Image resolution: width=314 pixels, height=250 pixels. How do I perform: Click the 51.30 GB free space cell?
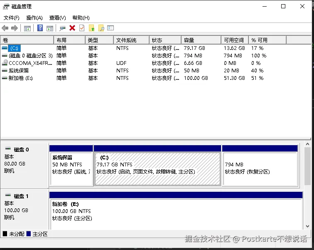[234, 78]
